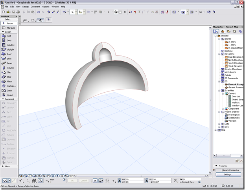Select the Wall tool
245x190 pixels.
9,36
